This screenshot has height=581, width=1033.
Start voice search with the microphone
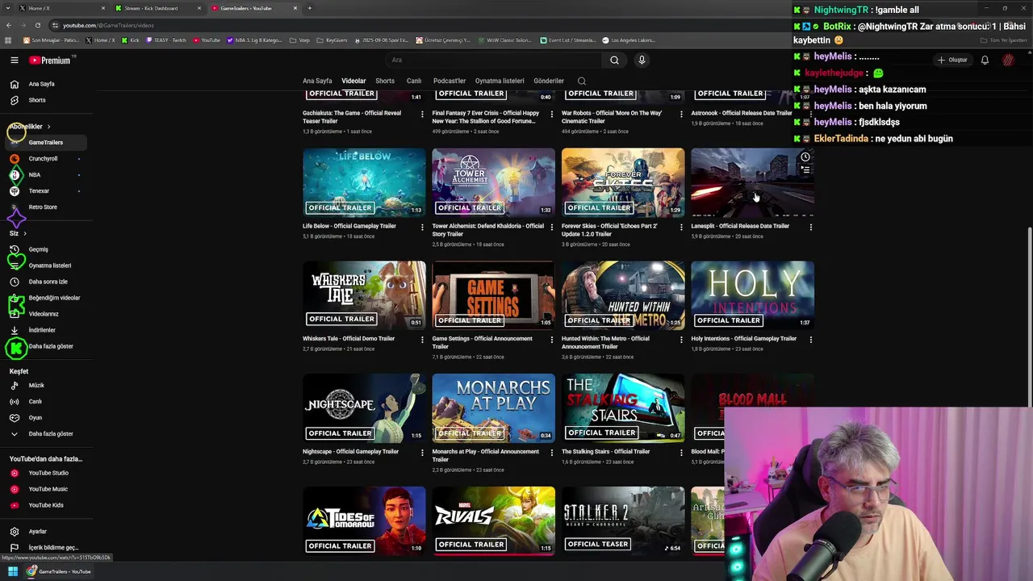coord(642,60)
